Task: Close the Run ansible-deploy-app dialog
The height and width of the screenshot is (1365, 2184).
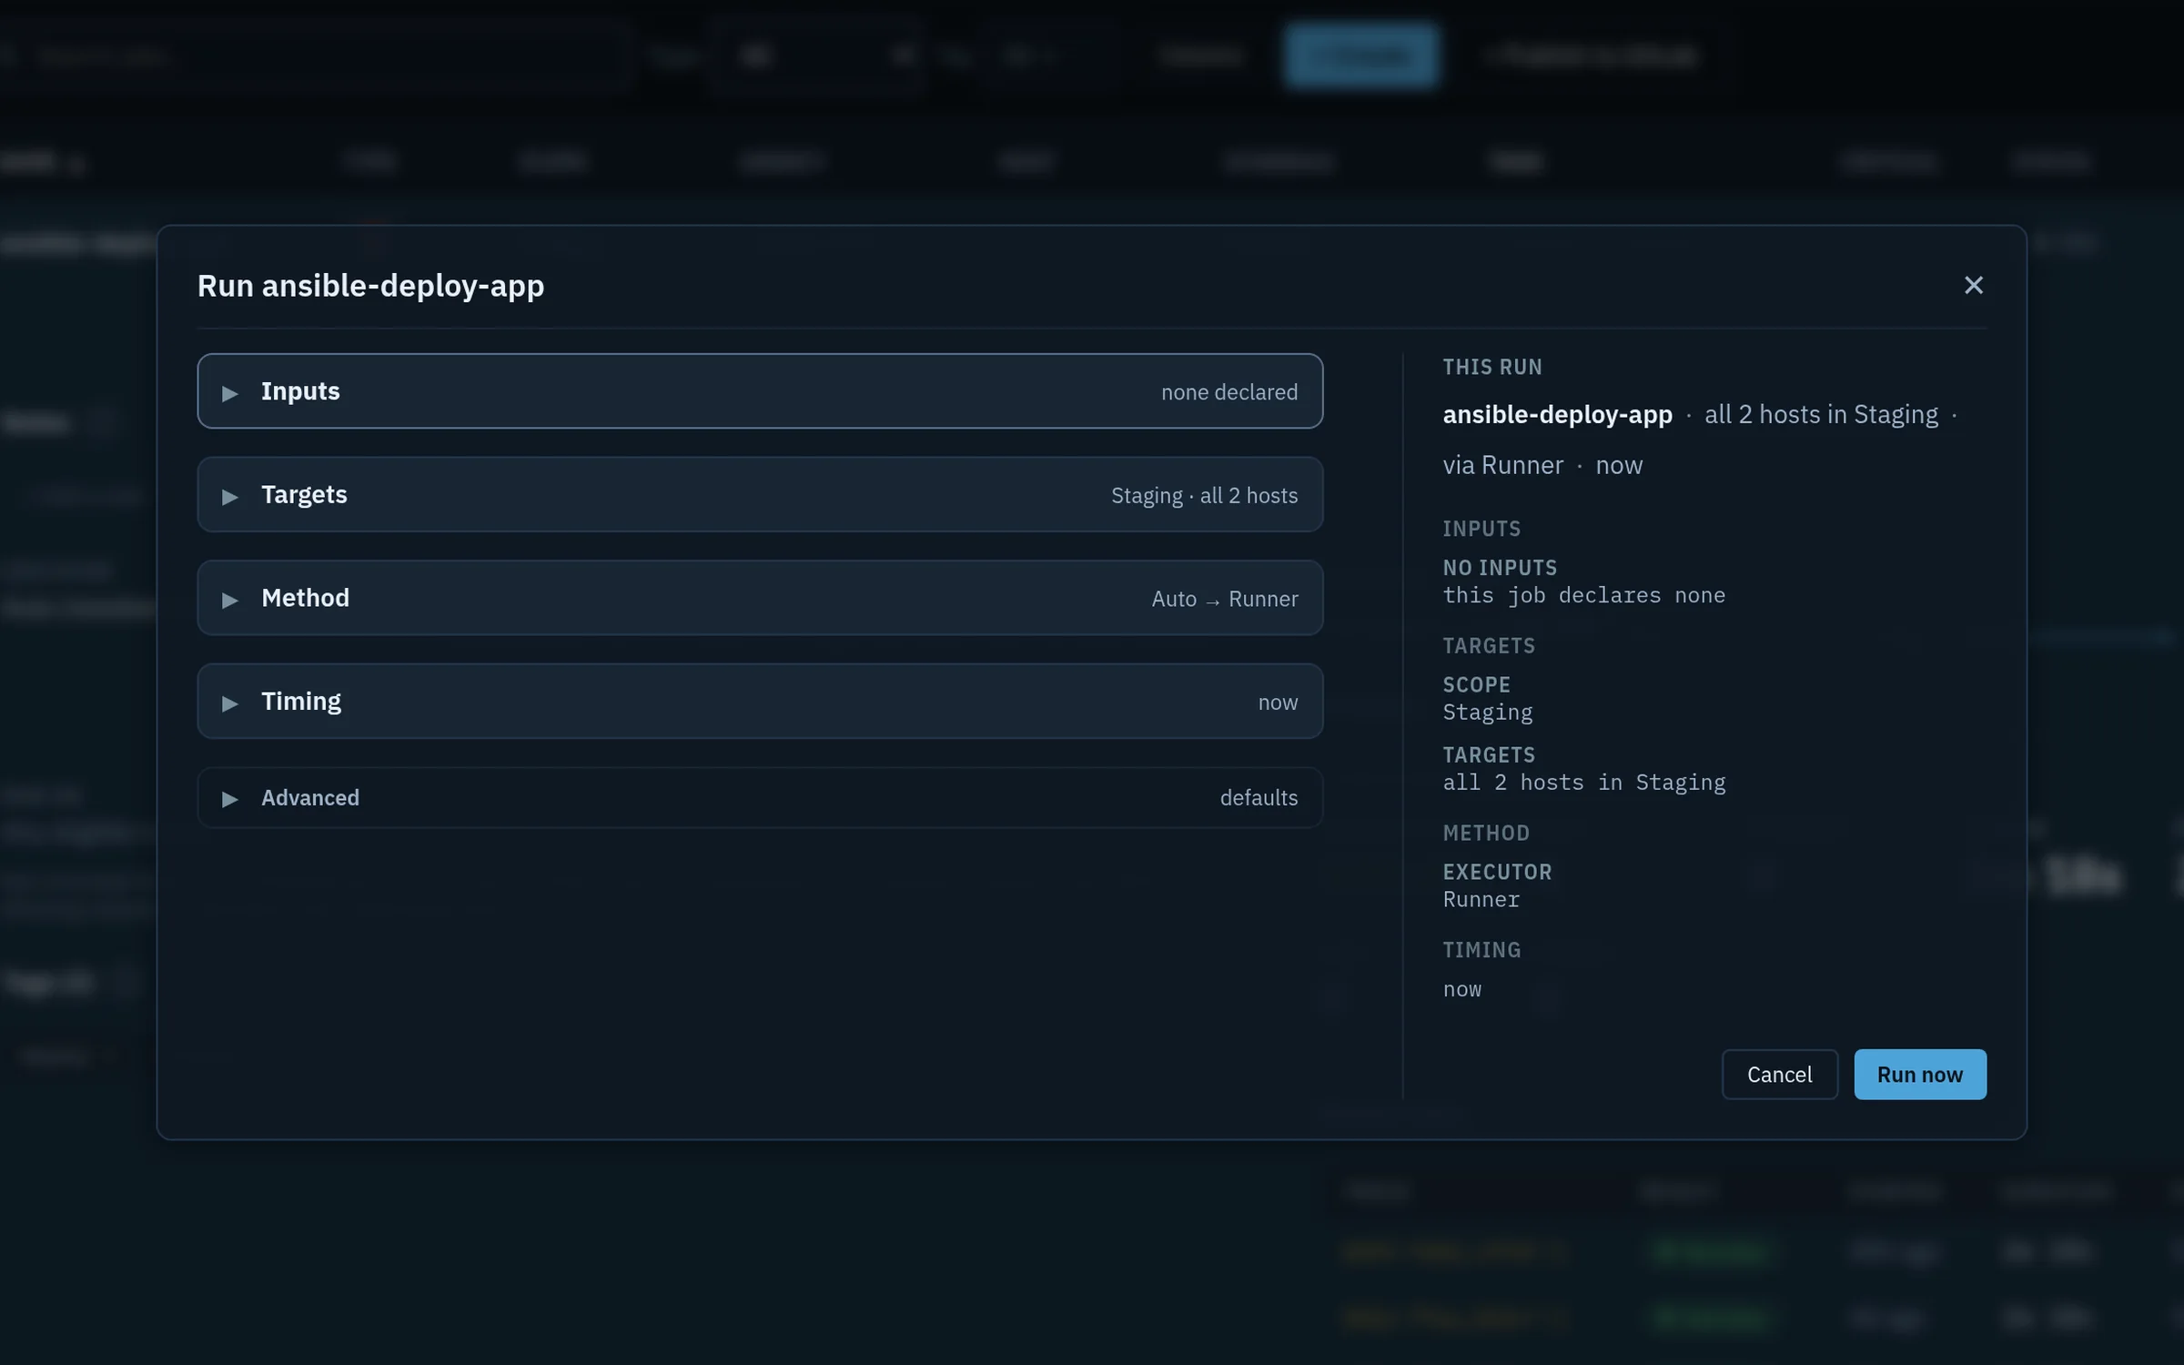Action: click(1973, 286)
